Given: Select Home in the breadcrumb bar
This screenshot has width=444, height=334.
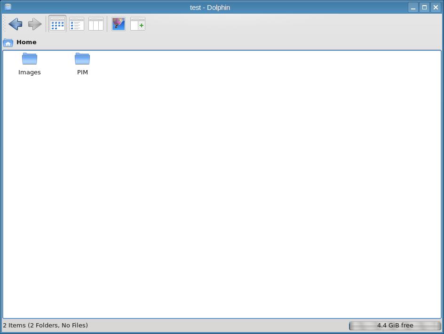Looking at the screenshot, I should pyautogui.click(x=26, y=42).
